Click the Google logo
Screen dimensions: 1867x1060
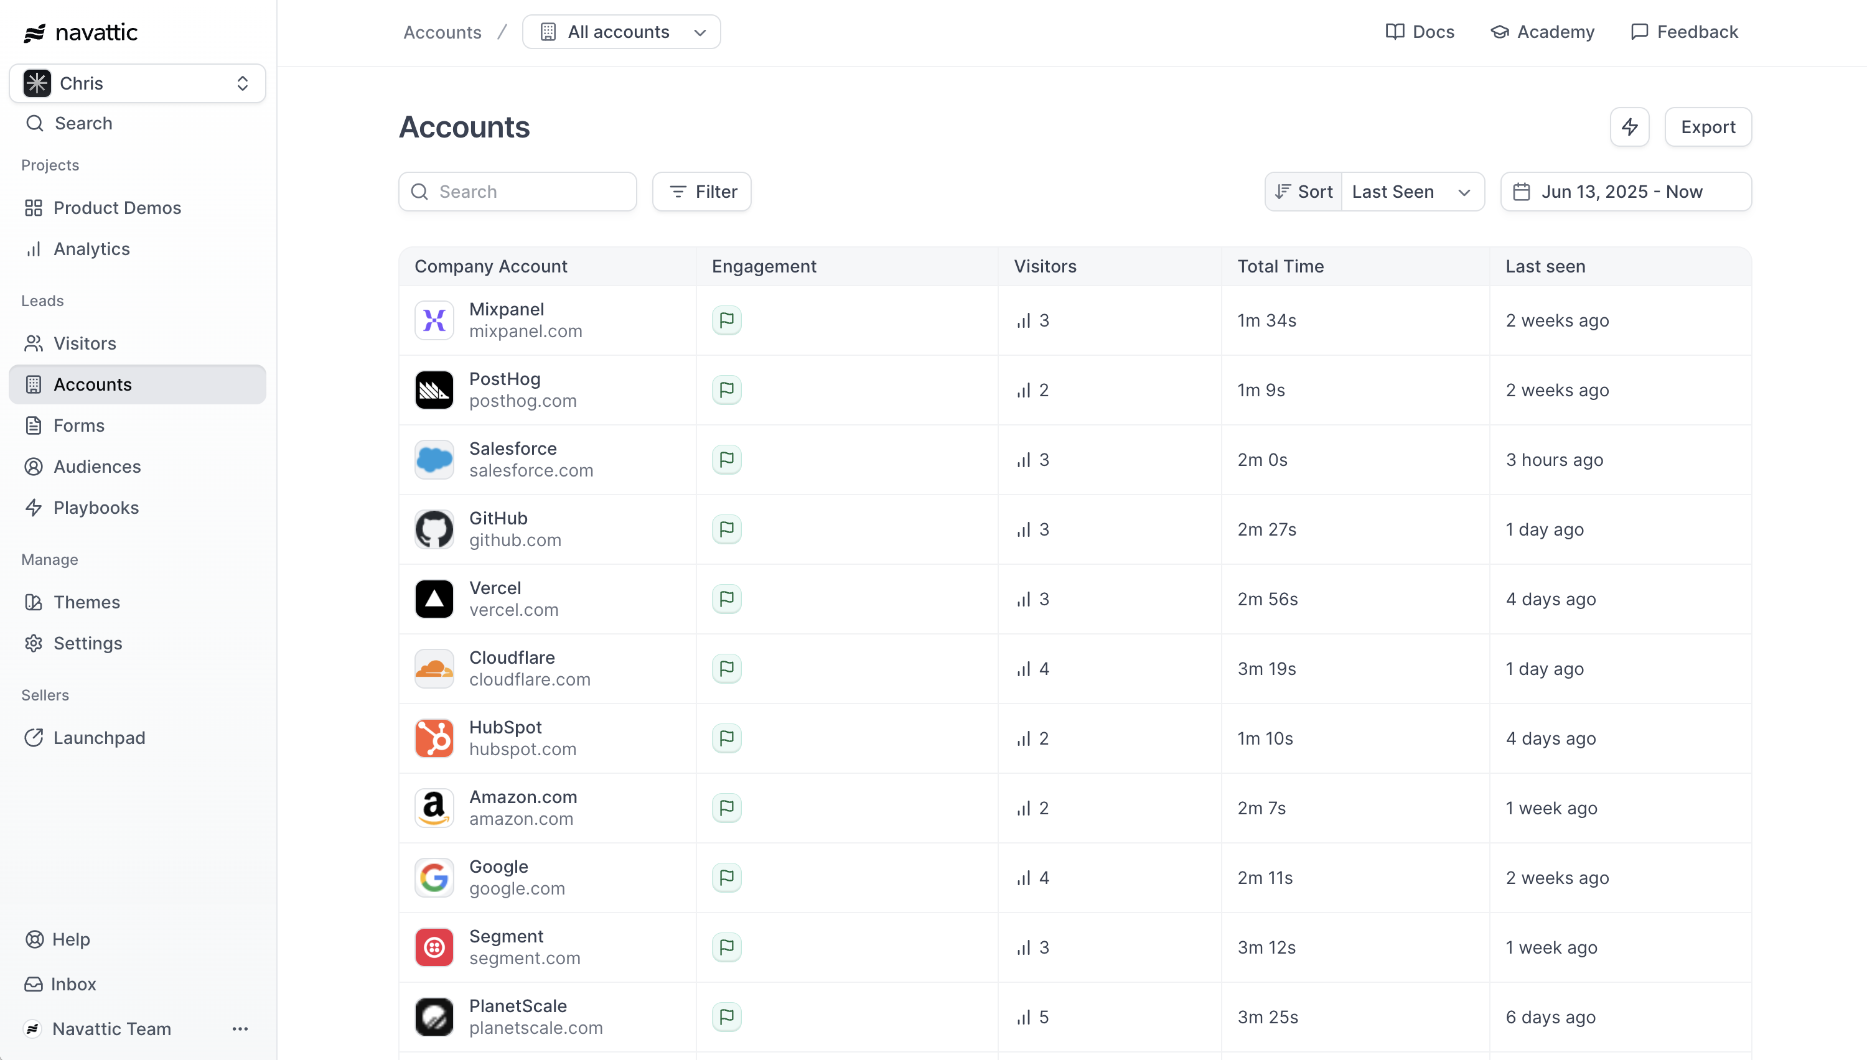pos(434,878)
